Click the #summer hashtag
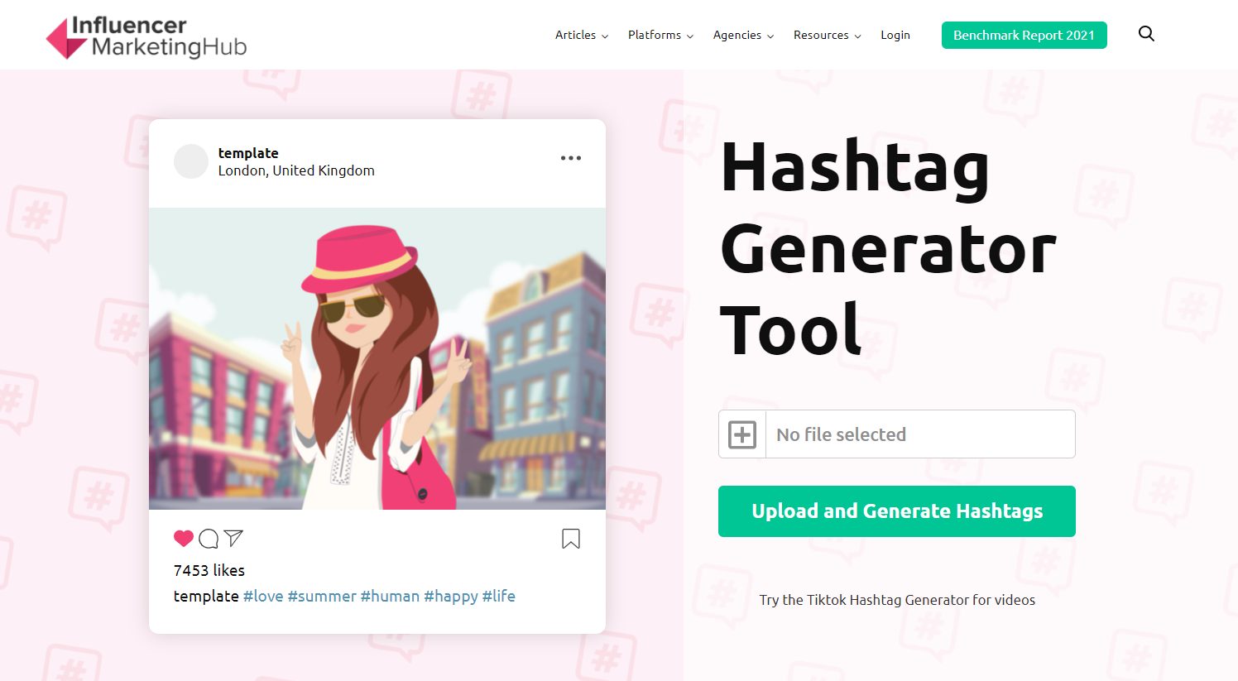This screenshot has height=681, width=1238. [322, 596]
